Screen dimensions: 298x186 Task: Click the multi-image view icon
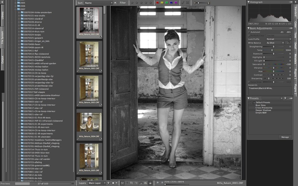pos(146,183)
